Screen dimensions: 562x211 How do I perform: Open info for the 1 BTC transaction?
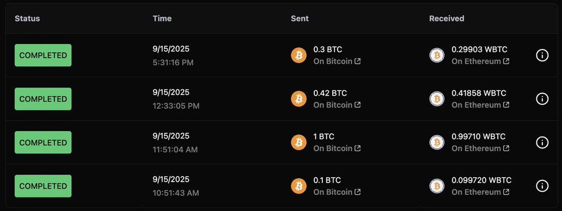542,142
